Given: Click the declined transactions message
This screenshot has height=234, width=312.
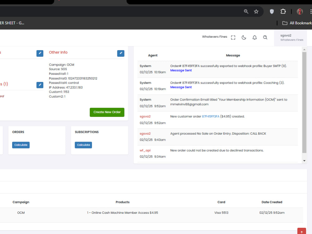Looking at the screenshot, I should click(217, 150).
